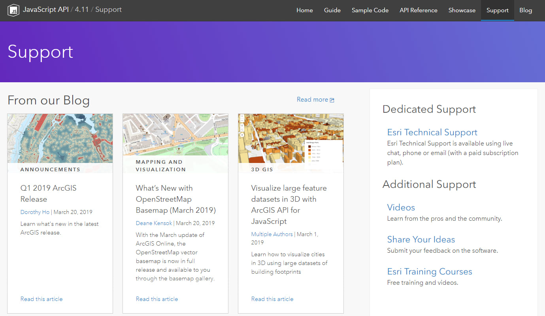Open the Showcase page
The height and width of the screenshot is (316, 545).
[x=462, y=10]
